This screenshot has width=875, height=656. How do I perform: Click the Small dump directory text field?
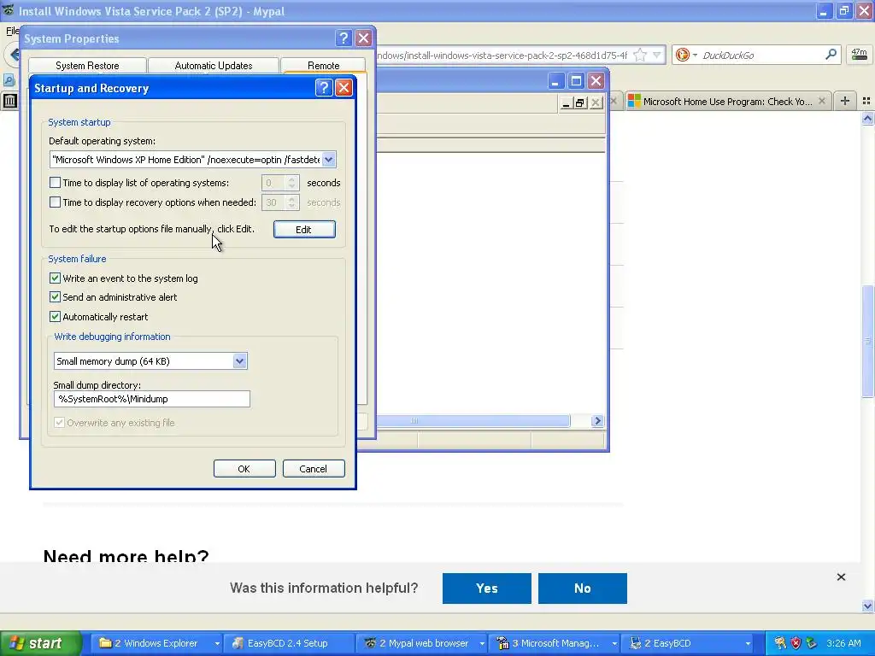tap(152, 399)
